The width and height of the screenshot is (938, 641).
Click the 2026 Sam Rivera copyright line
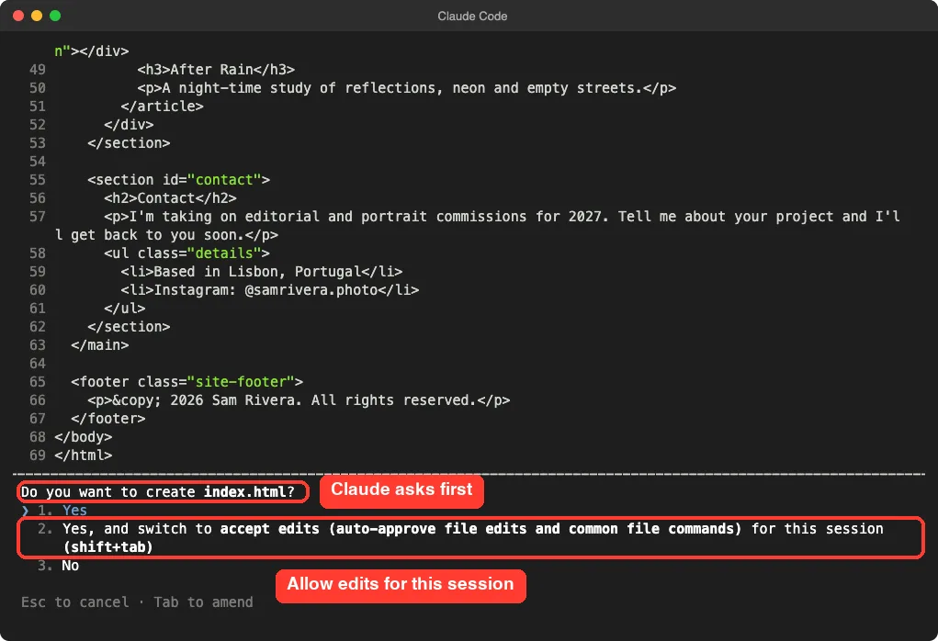coord(299,400)
